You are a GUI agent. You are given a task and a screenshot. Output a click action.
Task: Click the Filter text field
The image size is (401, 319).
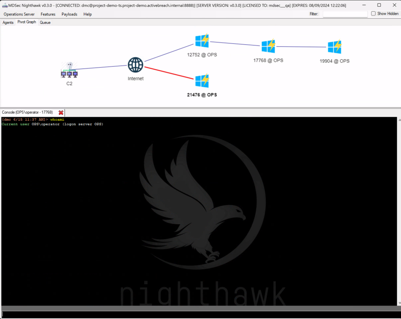pos(345,14)
